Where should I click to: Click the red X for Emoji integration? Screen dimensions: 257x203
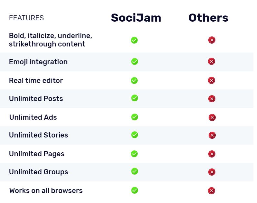point(212,61)
